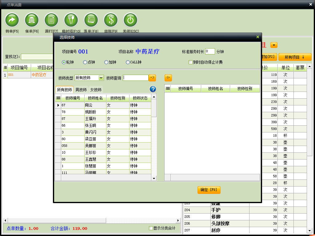Click the blue help question mark icon
Image resolution: width=315 pixels, height=236 pixels.
(x=153, y=89)
